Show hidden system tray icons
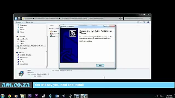Screen dimensions: 175x98 155,96
